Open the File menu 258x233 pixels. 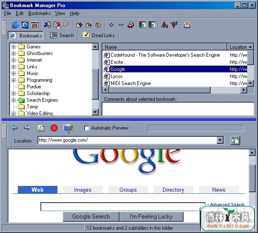[x=7, y=13]
